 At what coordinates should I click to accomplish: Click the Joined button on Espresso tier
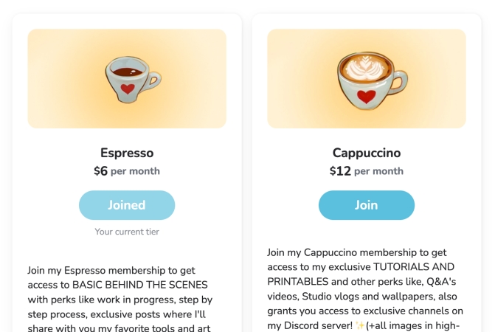(x=127, y=205)
